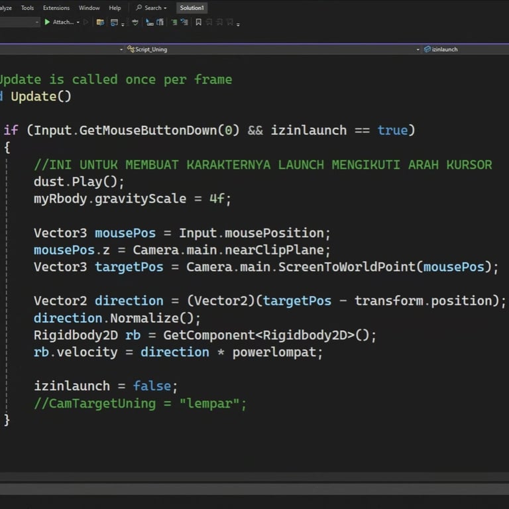Screen dimensions: 509x509
Task: Open the Extensions menu
Action: point(56,8)
